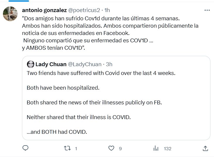Click the @LadyChuan handle
Viewport: 214px width, 157px height.
[x=85, y=64]
